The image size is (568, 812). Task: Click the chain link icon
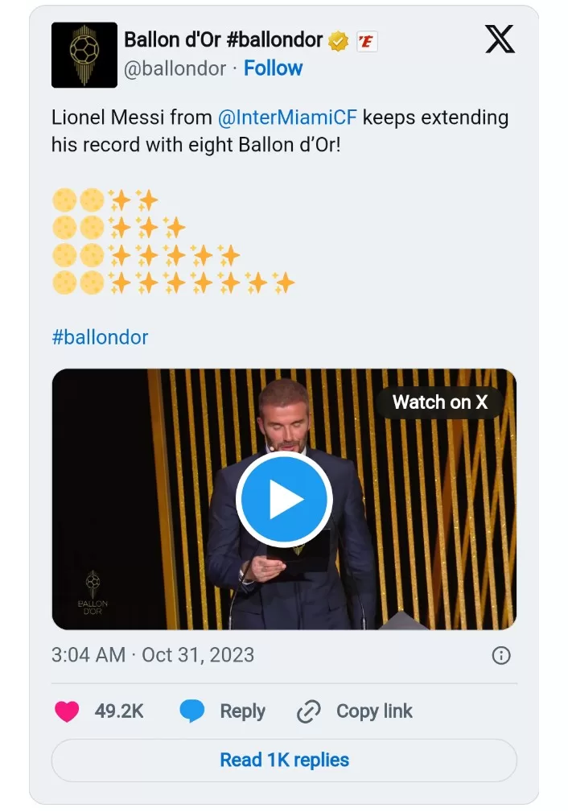tap(309, 711)
